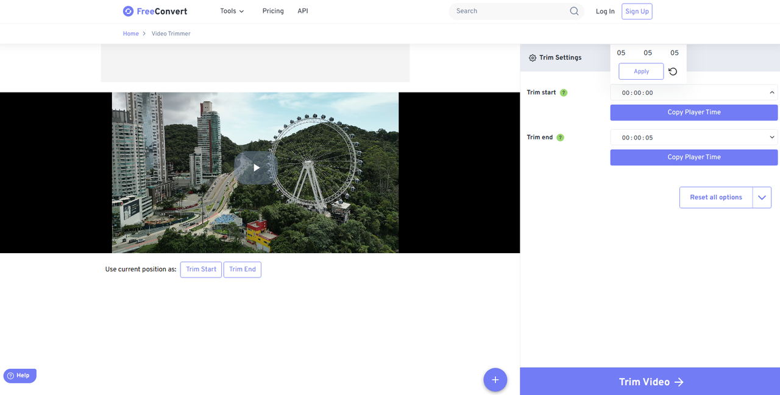Screen dimensions: 780x395
Task: Play the video with center play button
Action: (256, 167)
